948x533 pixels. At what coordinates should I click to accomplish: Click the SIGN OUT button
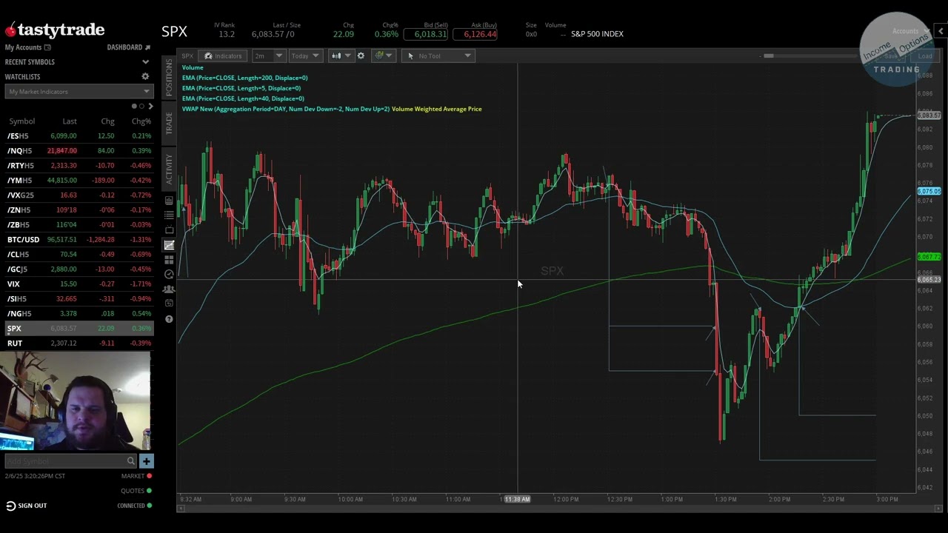(27, 506)
